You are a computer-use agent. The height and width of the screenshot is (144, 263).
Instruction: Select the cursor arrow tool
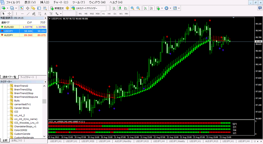pyautogui.click(x=3, y=14)
